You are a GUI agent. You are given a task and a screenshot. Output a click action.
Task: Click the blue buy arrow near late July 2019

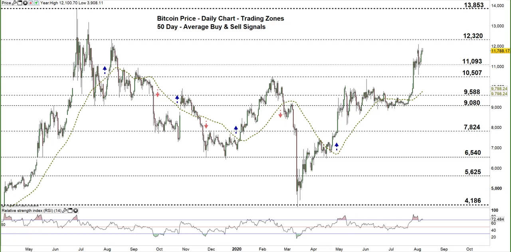point(105,70)
